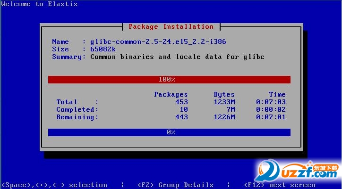Click the Time column header

pos(277,94)
